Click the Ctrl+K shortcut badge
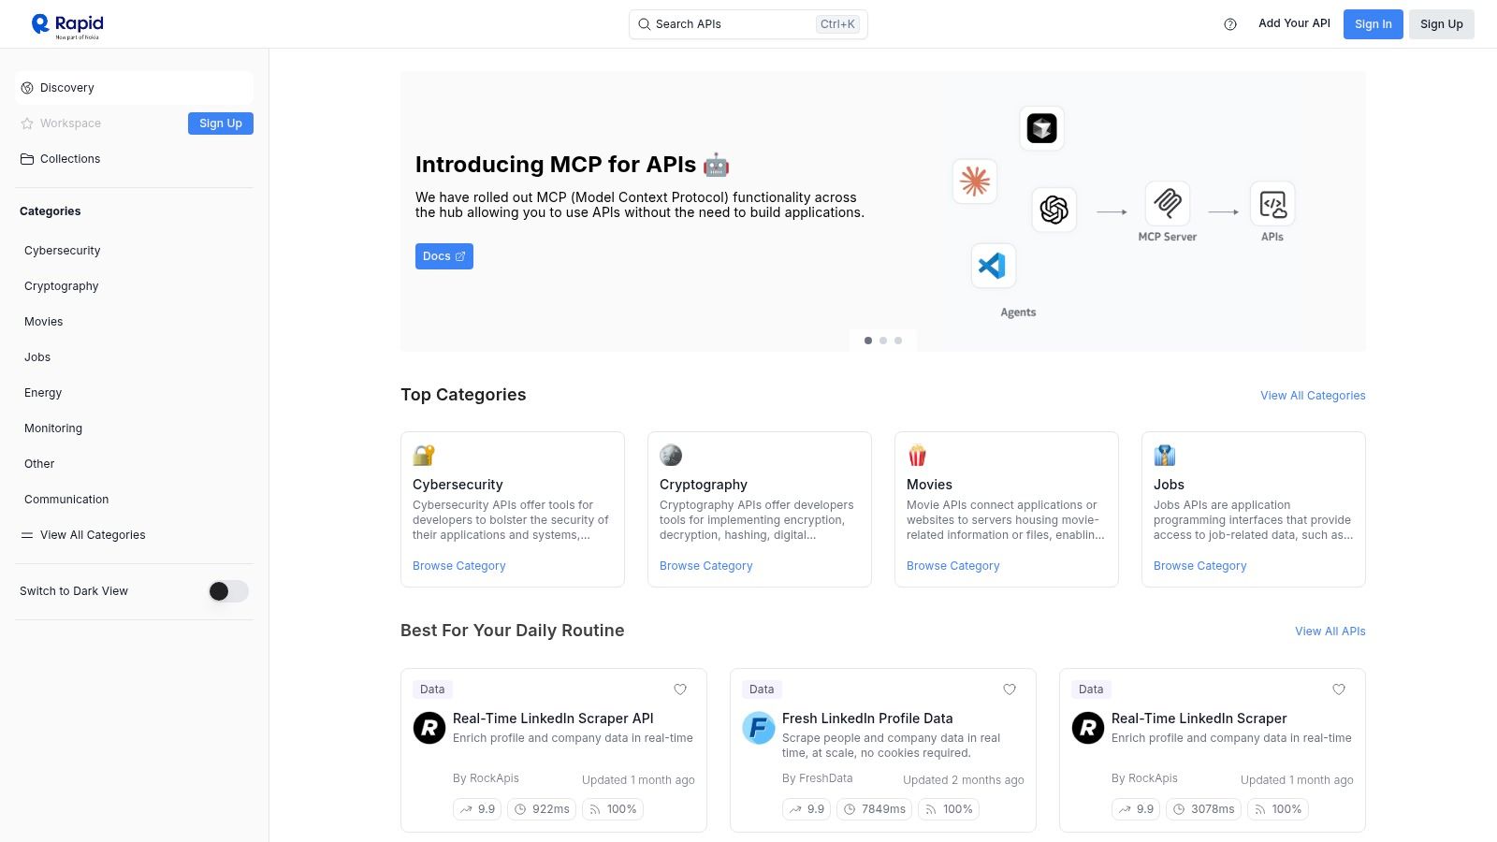Screen dimensions: 1497x842 (837, 24)
